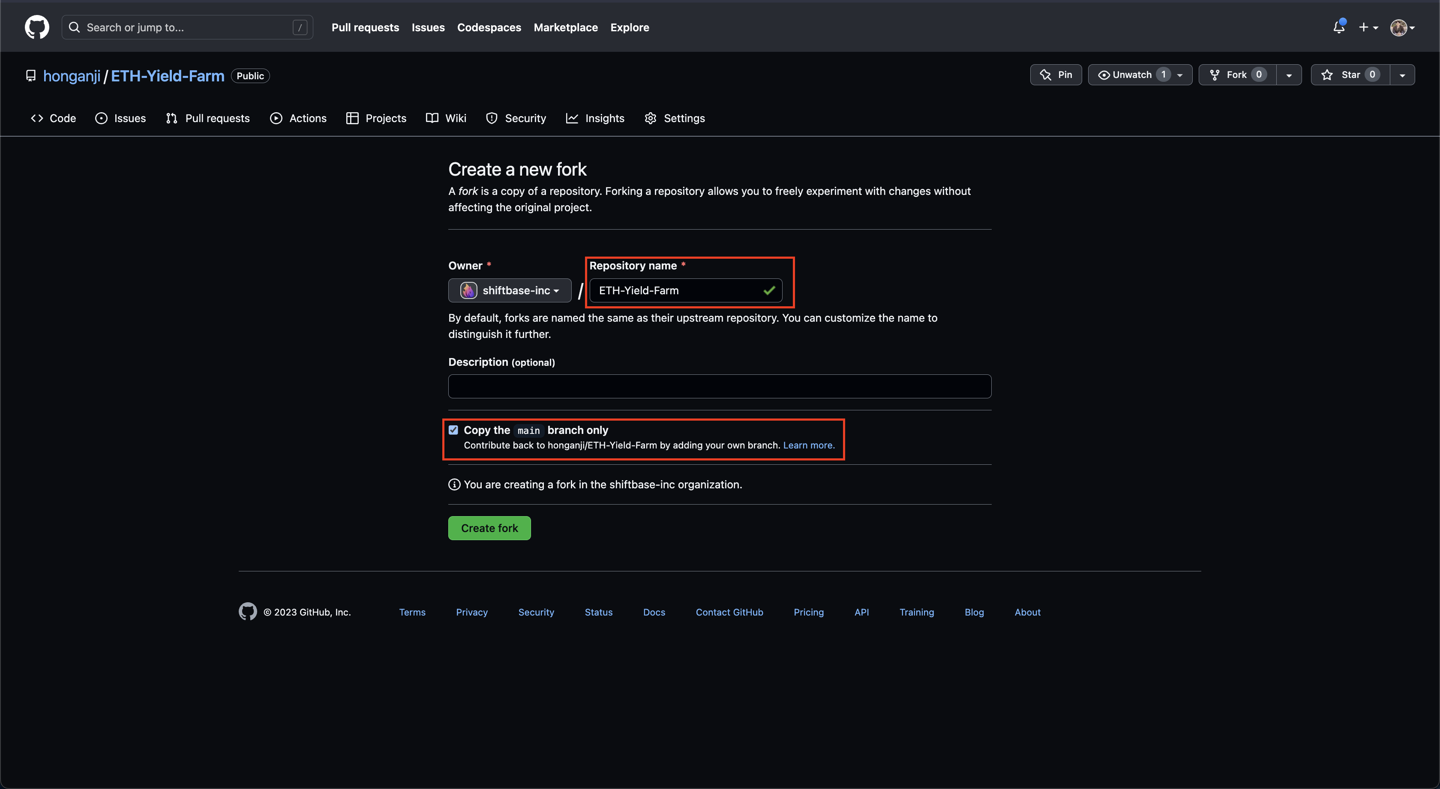
Task: Open Codespaces in top navigation
Action: point(489,27)
